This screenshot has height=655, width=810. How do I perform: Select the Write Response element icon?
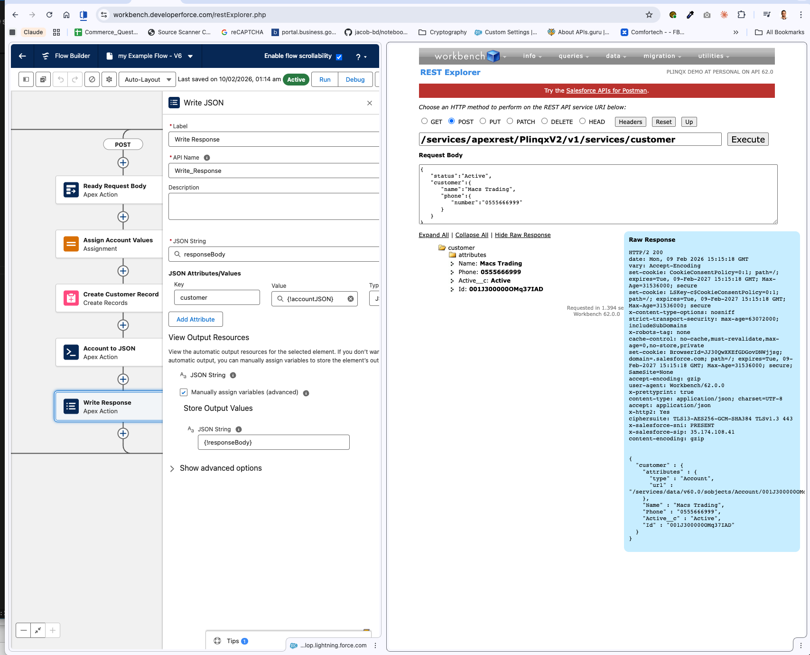(x=71, y=407)
